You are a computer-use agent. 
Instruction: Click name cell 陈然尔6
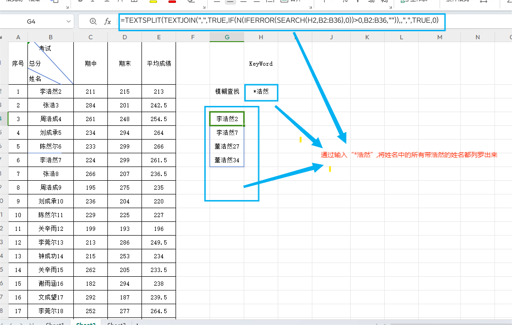pos(51,146)
